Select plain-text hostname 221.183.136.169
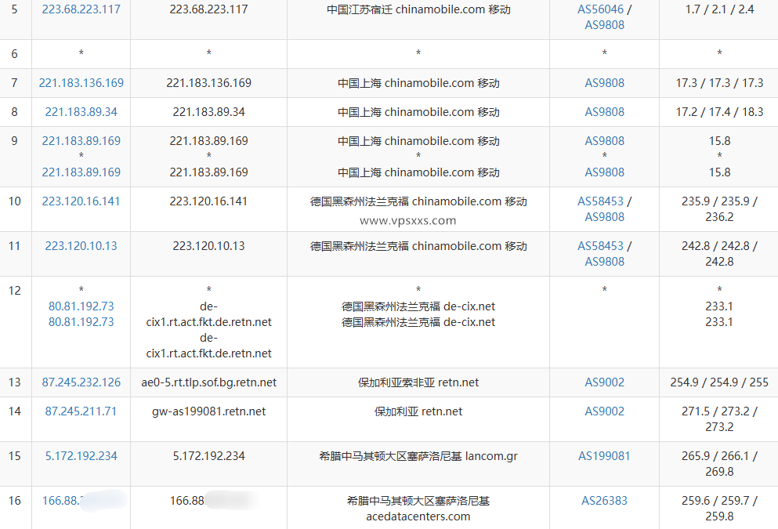 pyautogui.click(x=209, y=83)
